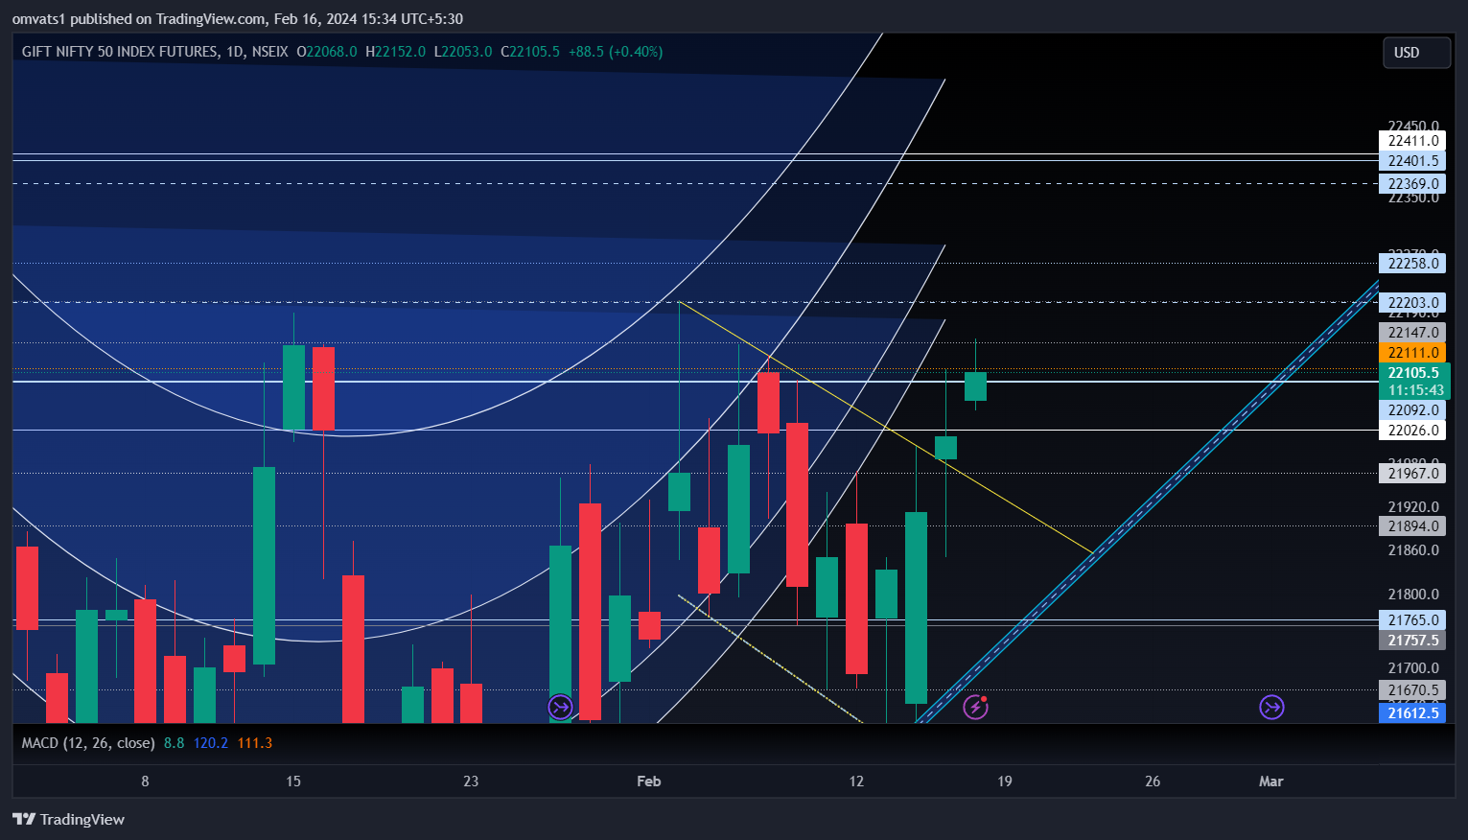
Task: Select the low value L22053.0
Action: coord(463,52)
